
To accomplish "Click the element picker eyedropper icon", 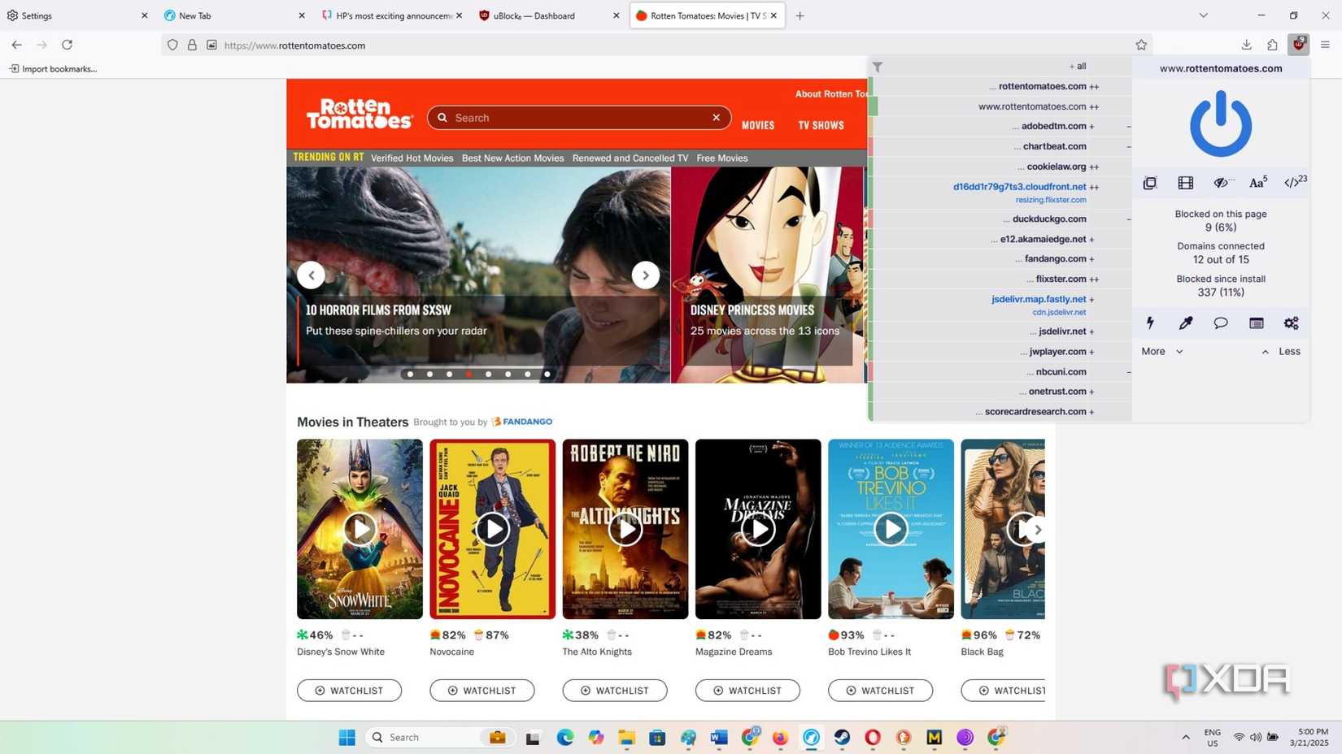I will tap(1185, 323).
